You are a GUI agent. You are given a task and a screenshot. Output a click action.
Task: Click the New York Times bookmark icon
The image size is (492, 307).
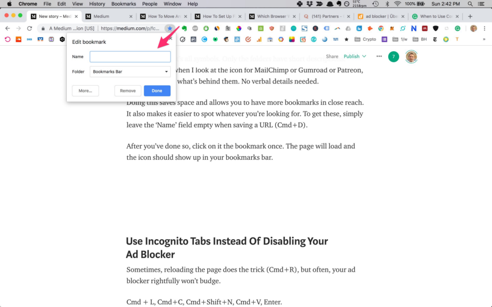pyautogui.click(x=435, y=39)
